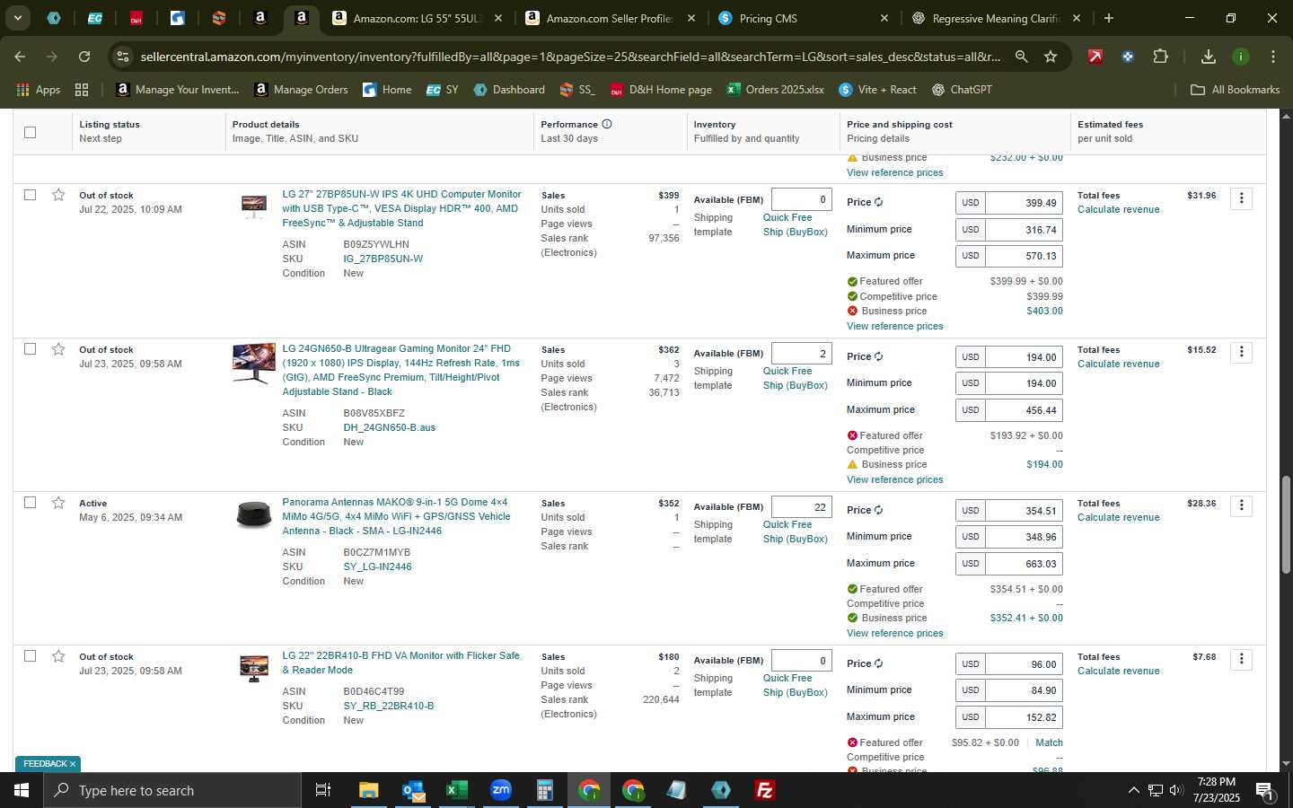This screenshot has height=808, width=1293.
Task: Open the browser extensions puzzle icon
Action: [1160, 57]
